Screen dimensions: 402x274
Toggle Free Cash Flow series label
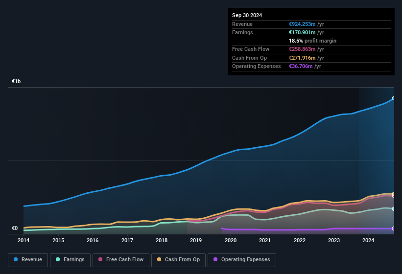[124, 259]
